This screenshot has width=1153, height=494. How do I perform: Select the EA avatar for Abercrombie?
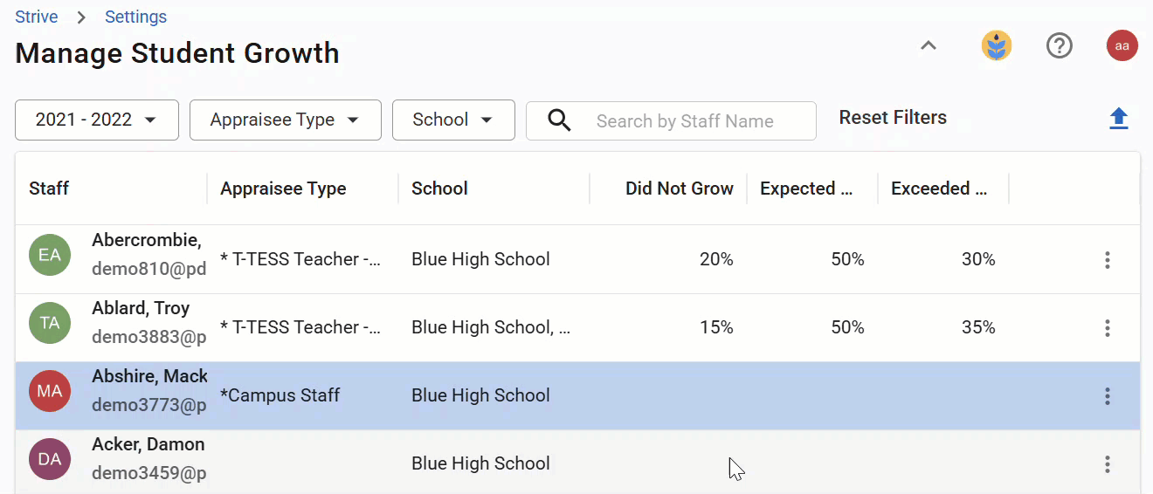pos(50,255)
